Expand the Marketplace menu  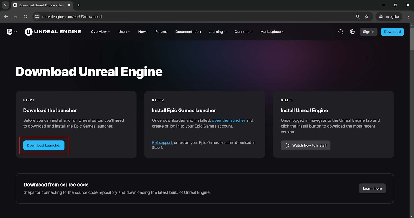click(272, 32)
